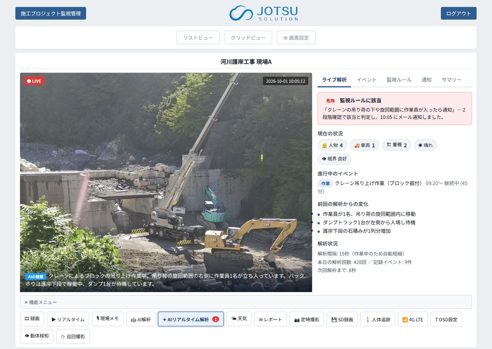
Task: Open the 通知 tab
Action: pyautogui.click(x=426, y=80)
